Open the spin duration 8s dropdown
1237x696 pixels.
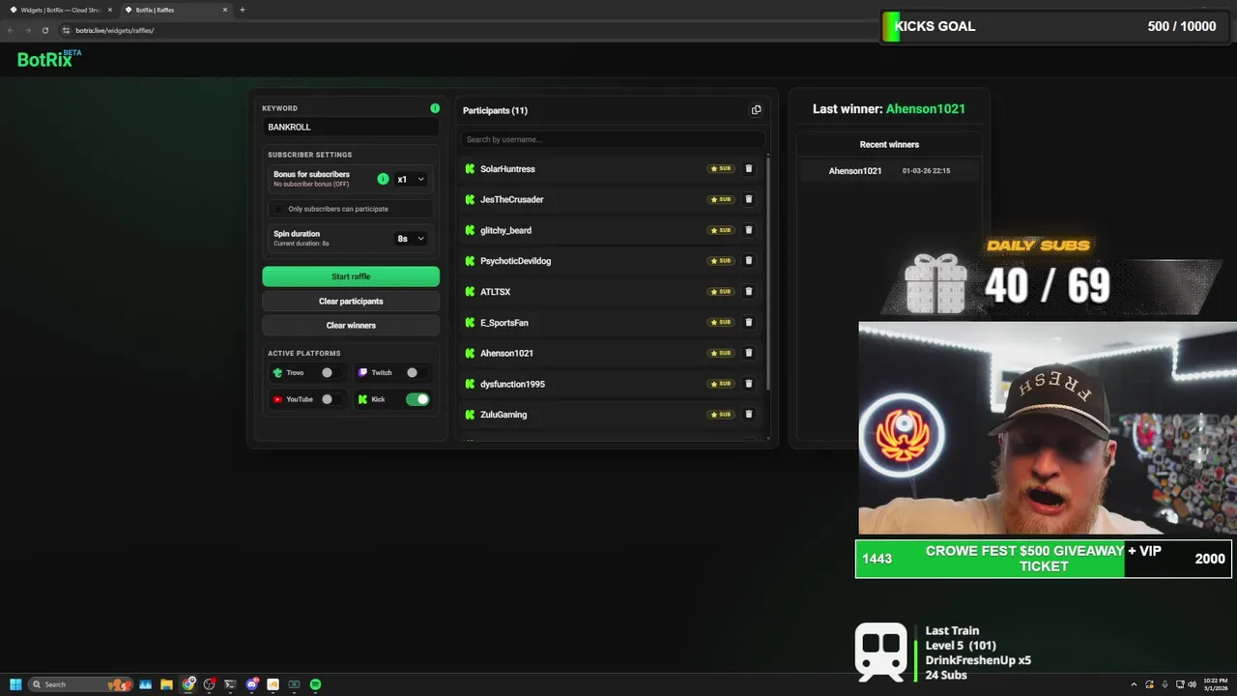411,238
